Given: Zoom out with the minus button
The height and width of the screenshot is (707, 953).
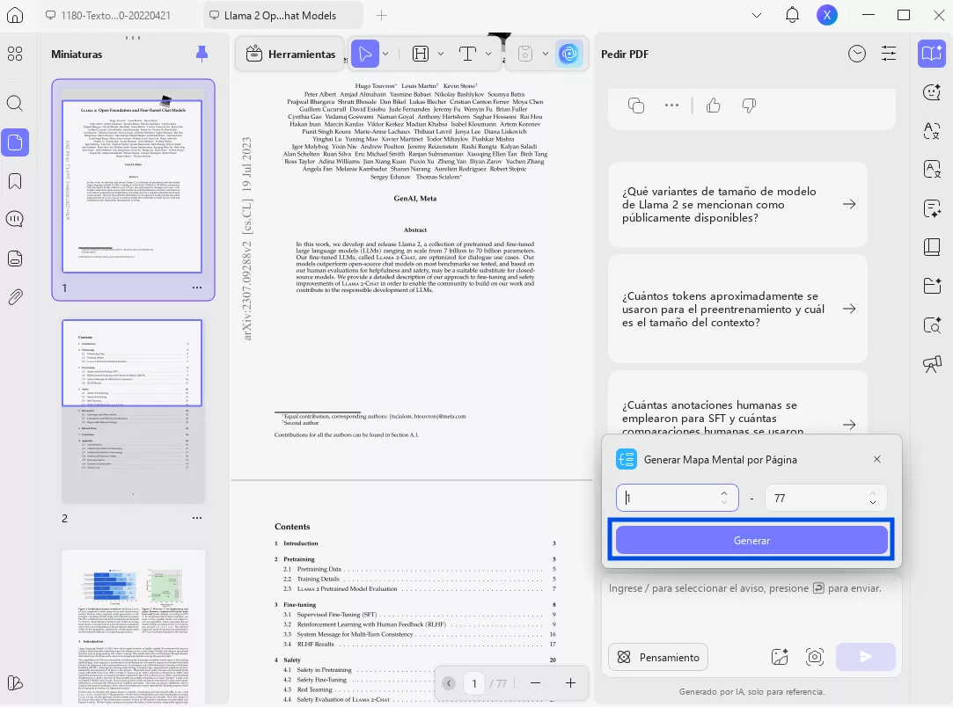Looking at the screenshot, I should click(535, 683).
